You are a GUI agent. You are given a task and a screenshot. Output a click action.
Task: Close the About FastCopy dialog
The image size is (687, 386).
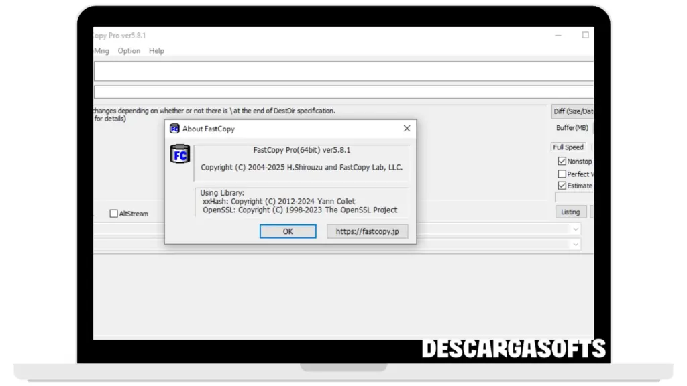(407, 129)
